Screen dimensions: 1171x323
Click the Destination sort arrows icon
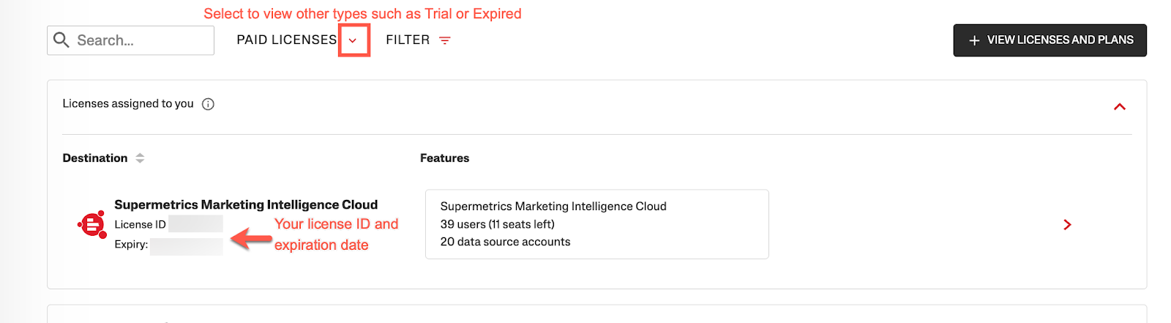140,158
